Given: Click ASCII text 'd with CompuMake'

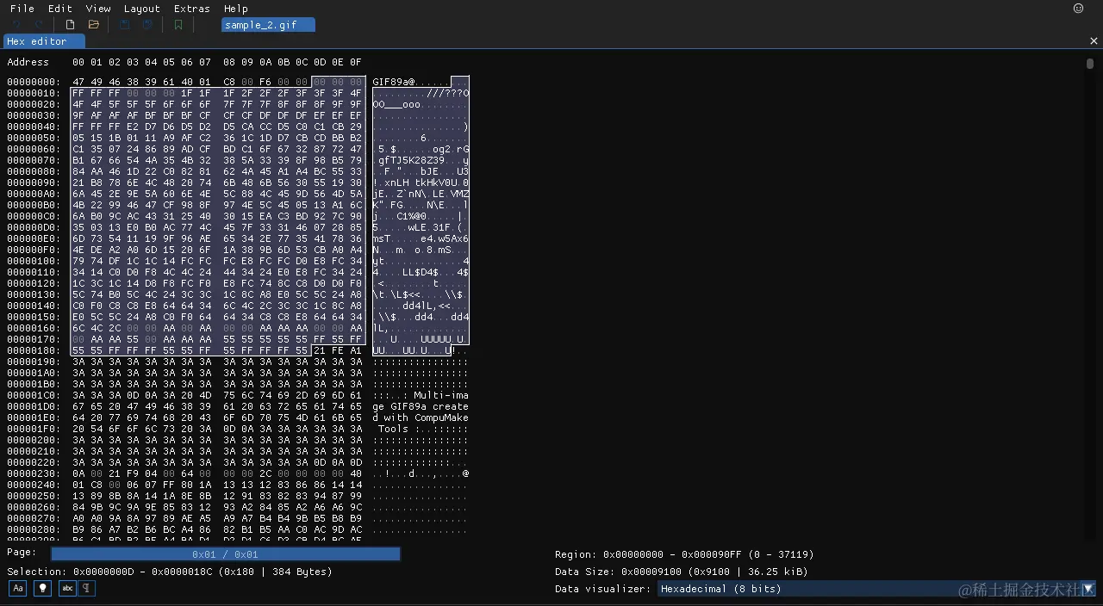Looking at the screenshot, I should point(421,417).
